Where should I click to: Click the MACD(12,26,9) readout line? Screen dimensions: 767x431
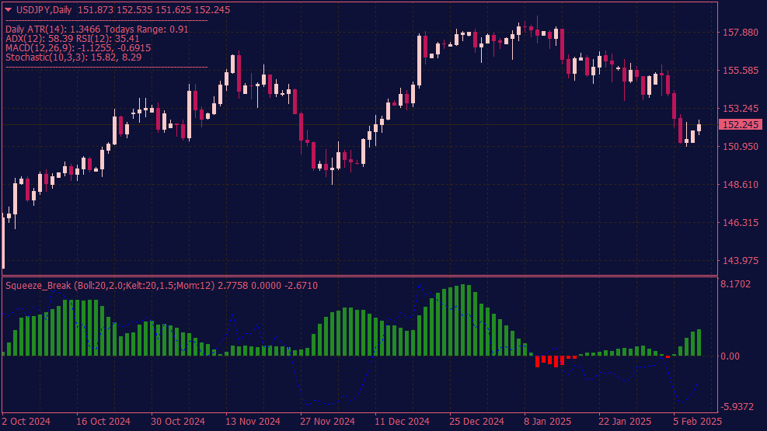point(78,48)
